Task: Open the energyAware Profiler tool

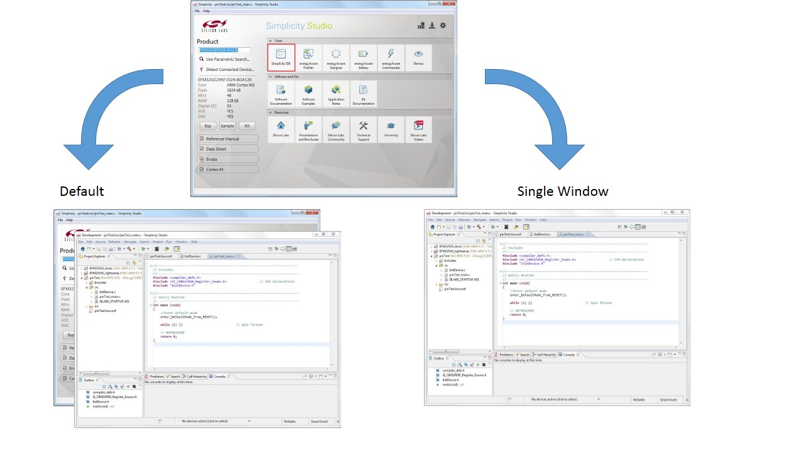Action: (x=308, y=58)
